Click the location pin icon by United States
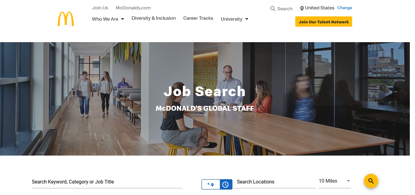Screen dimensions: 415x195 [302, 8]
